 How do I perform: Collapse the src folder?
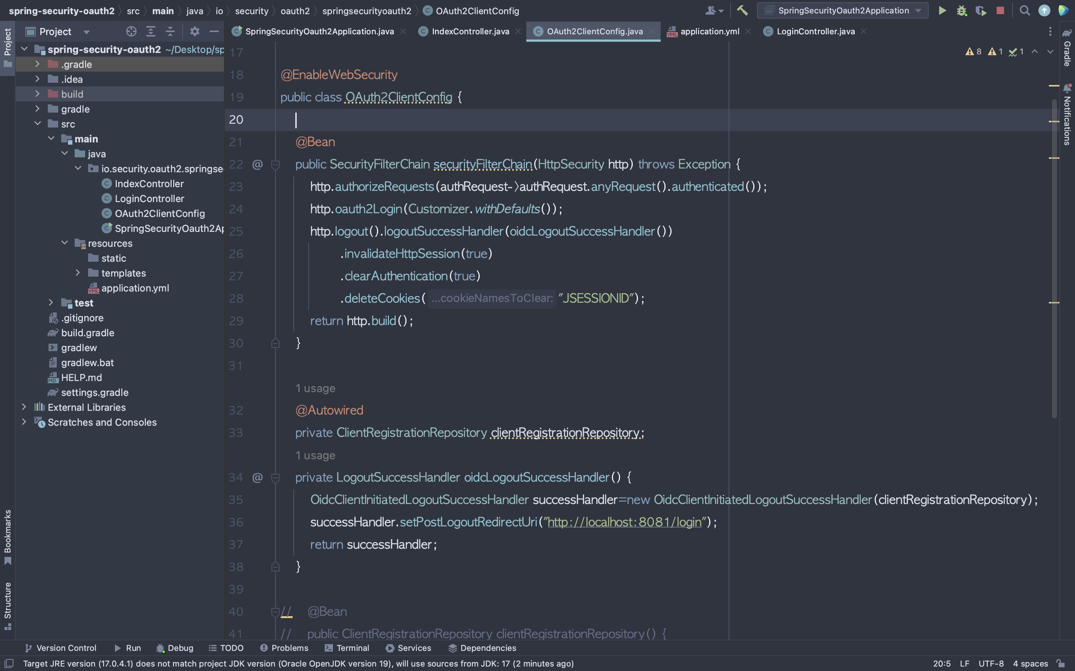(37, 124)
